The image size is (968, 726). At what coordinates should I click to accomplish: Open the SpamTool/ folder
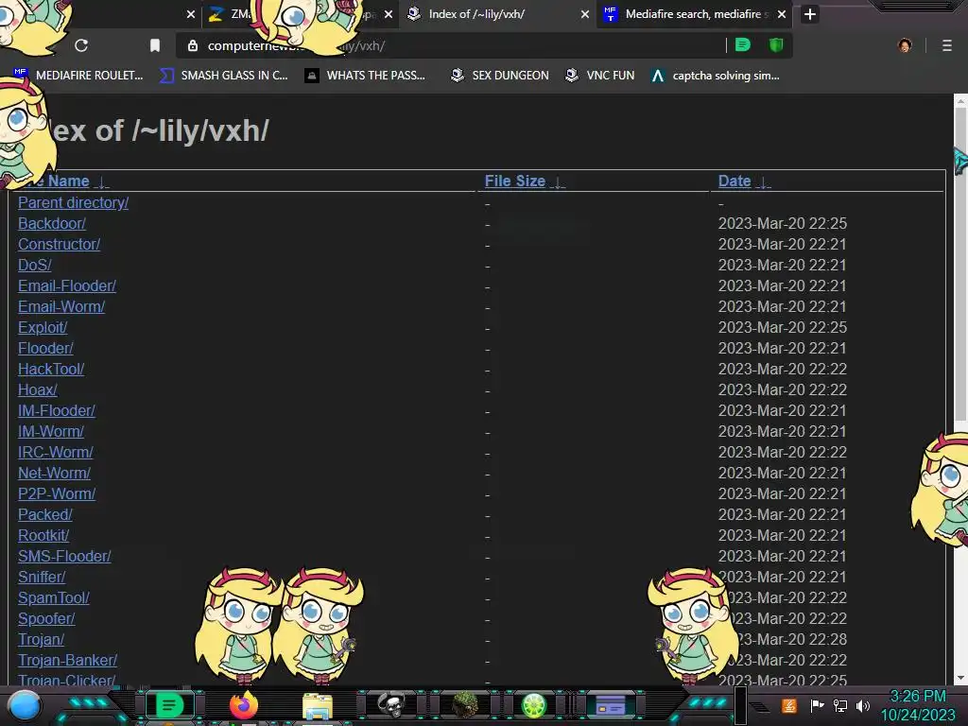tap(54, 597)
